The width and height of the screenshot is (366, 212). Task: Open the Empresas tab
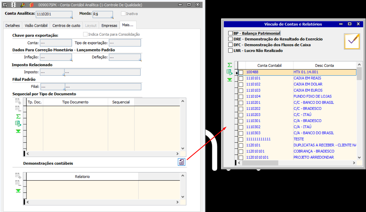[x=109, y=25]
